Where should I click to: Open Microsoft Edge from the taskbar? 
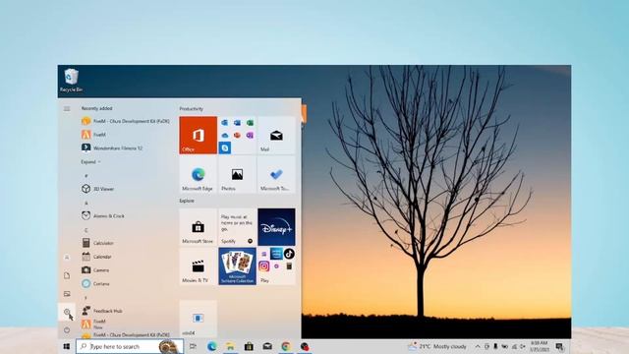point(212,346)
